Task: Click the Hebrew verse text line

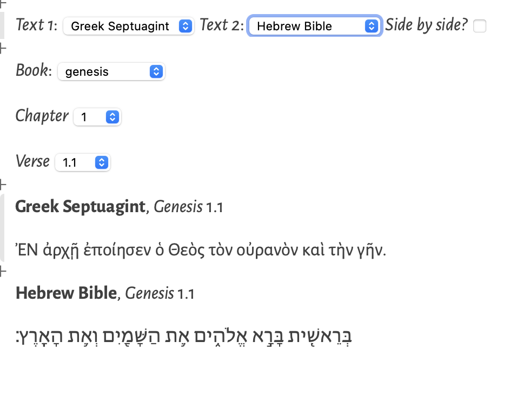Action: pyautogui.click(x=185, y=336)
